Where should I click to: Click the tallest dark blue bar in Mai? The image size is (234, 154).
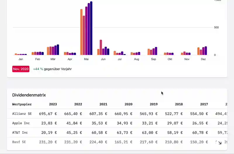tap(91, 28)
